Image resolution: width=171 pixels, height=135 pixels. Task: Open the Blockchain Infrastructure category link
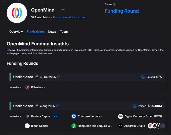(x=69, y=17)
